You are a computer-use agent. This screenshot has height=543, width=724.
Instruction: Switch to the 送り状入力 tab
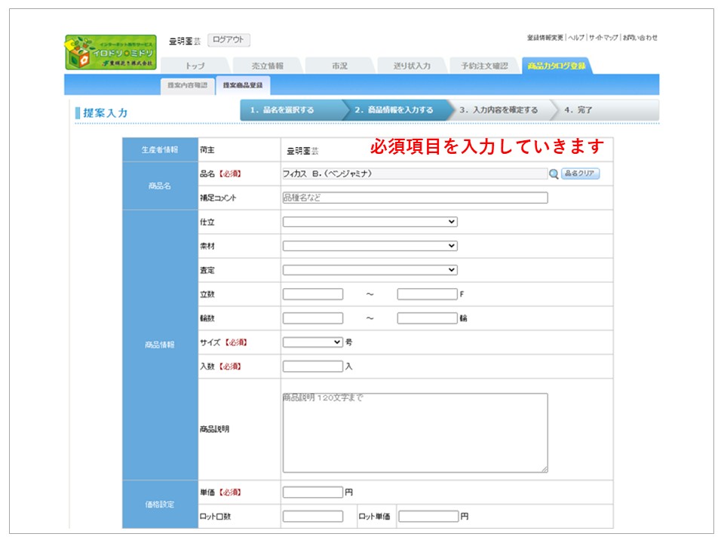click(x=412, y=66)
